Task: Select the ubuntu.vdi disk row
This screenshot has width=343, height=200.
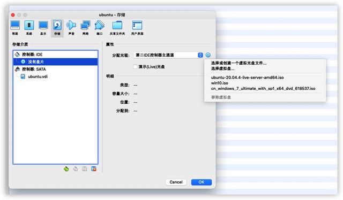Action: click(x=56, y=76)
